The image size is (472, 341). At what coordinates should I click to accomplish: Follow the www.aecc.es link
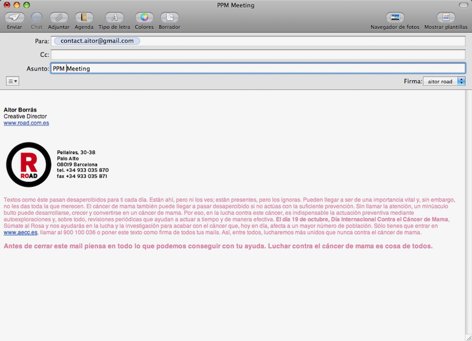21,233
